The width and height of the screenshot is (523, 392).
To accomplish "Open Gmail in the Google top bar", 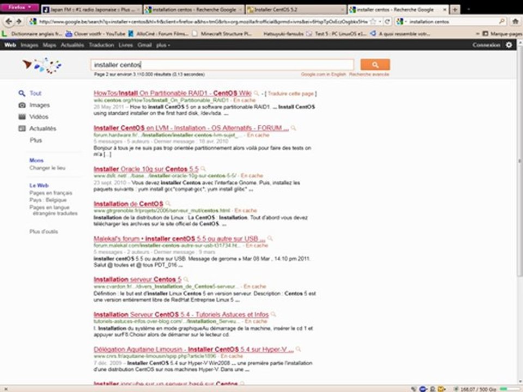I will 144,45.
